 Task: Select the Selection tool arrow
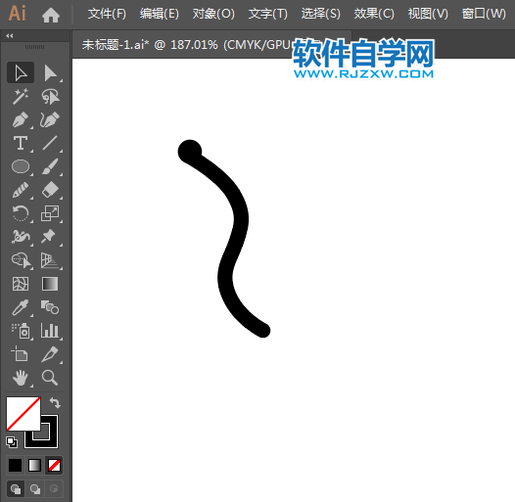click(21, 72)
